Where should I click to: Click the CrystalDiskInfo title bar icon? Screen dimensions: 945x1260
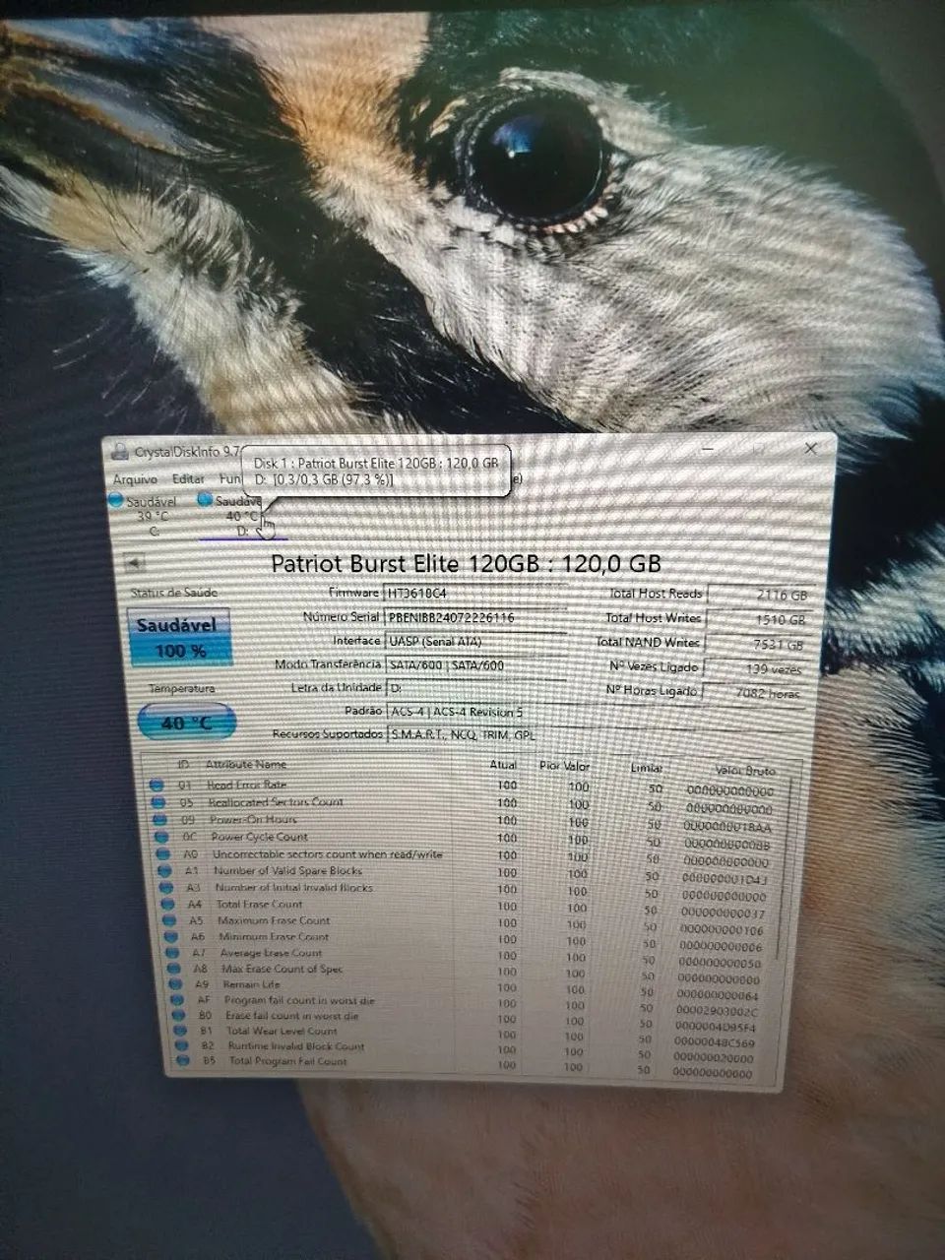click(118, 449)
